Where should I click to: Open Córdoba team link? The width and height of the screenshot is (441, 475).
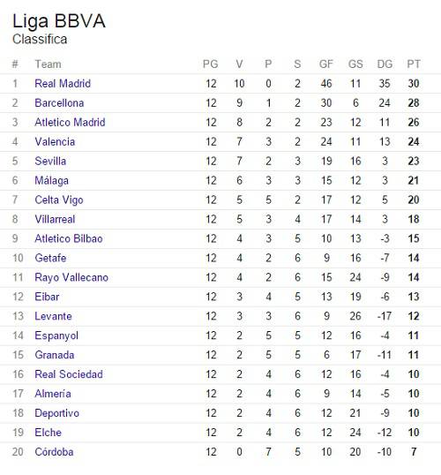tap(54, 452)
